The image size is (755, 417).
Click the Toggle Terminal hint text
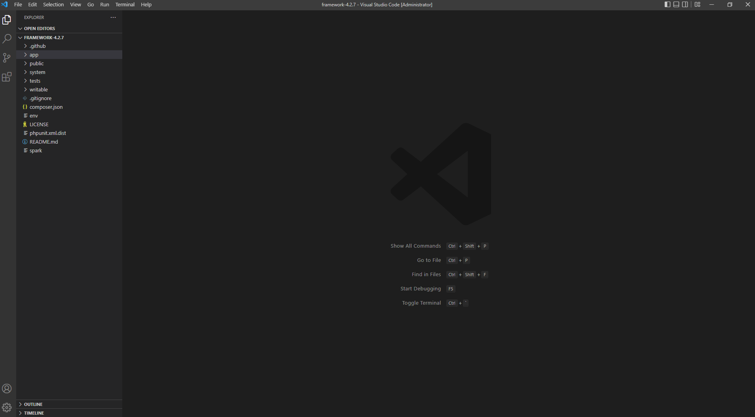(421, 303)
